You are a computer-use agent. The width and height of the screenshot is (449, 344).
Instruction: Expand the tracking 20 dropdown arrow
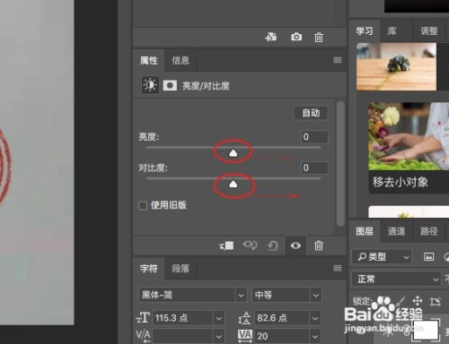click(x=315, y=337)
